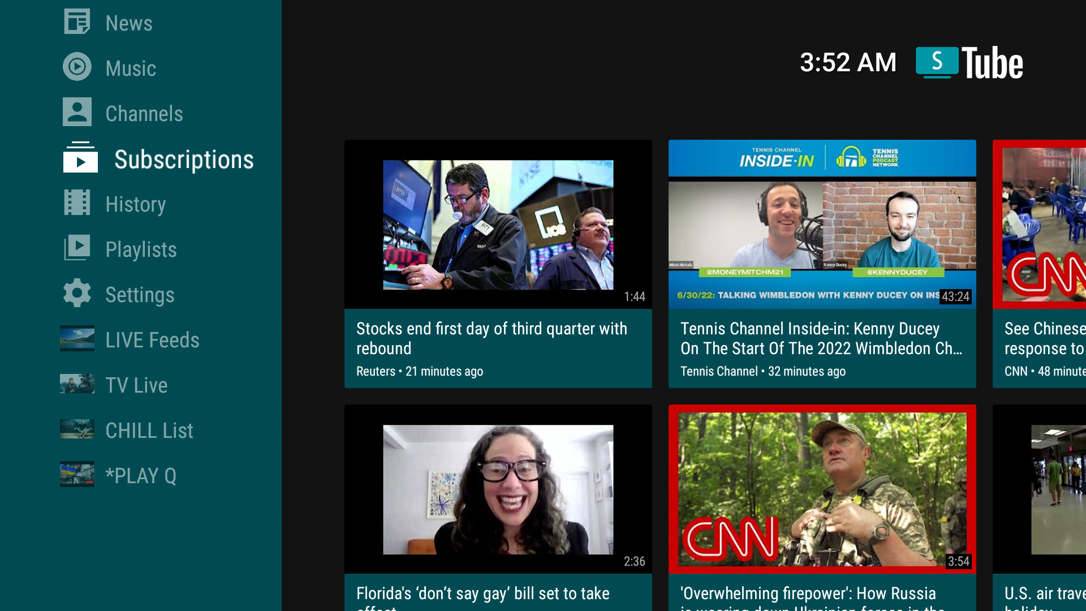Image resolution: width=1086 pixels, height=611 pixels.
Task: Open the CHILL List sidebar entry
Action: [x=149, y=430]
